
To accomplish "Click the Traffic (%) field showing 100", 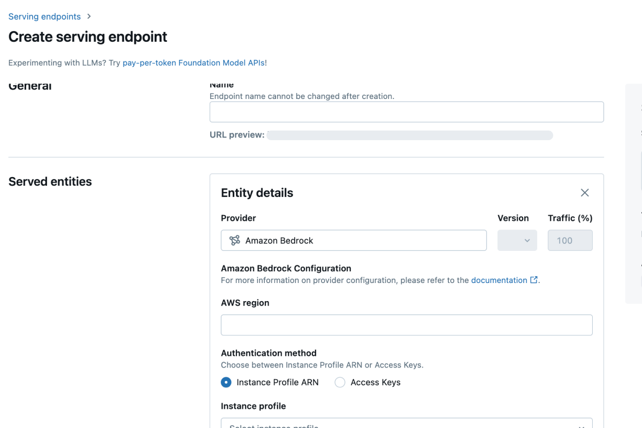I will tap(570, 240).
